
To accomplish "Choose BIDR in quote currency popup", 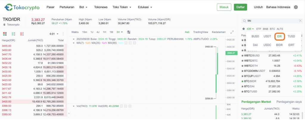I will pos(279,45).
